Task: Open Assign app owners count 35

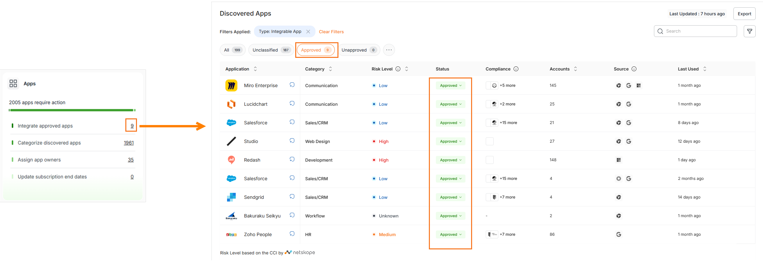Action: pyautogui.click(x=131, y=160)
